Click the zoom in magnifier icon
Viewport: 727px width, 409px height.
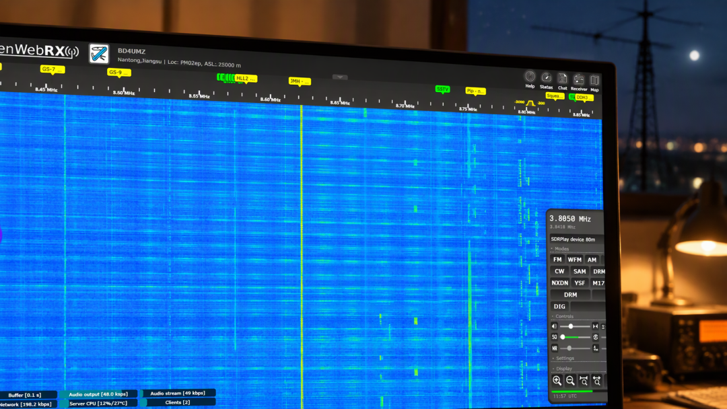(x=557, y=381)
